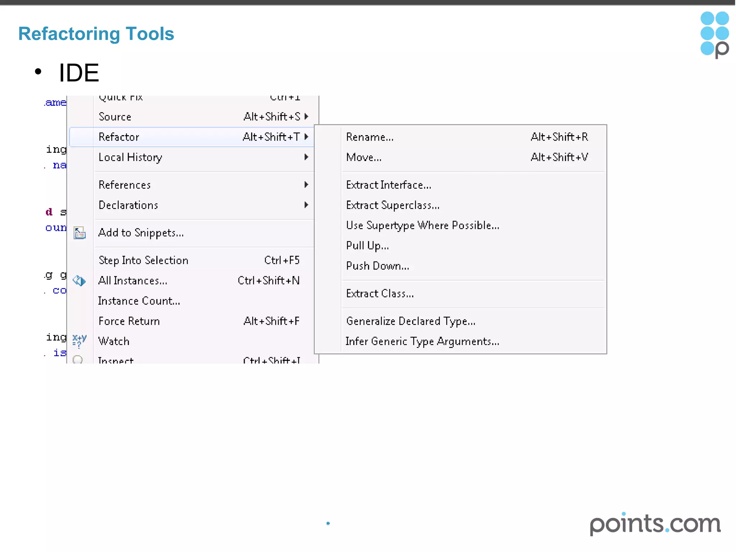Click the Watch expression icon
736x552 pixels.
click(x=79, y=341)
